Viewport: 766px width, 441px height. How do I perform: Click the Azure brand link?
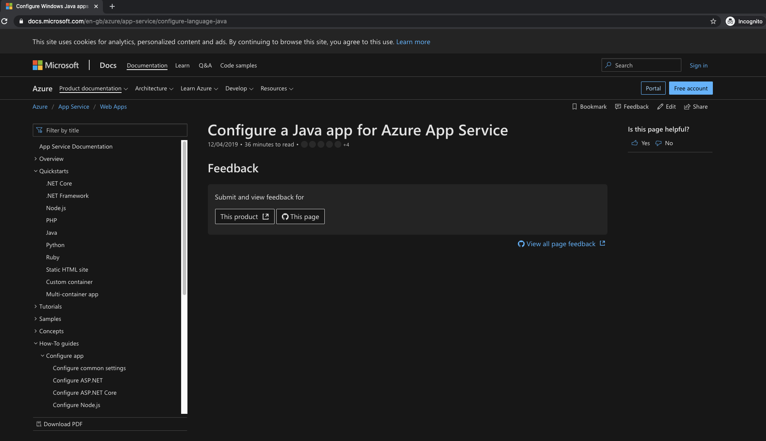pos(43,88)
